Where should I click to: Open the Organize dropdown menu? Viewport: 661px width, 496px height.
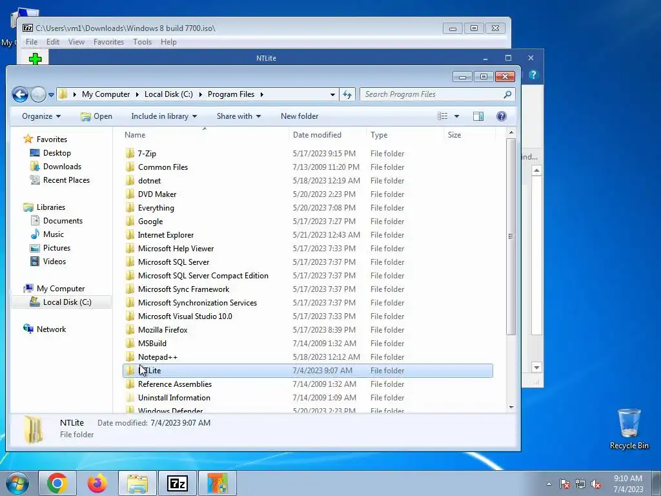click(x=41, y=116)
